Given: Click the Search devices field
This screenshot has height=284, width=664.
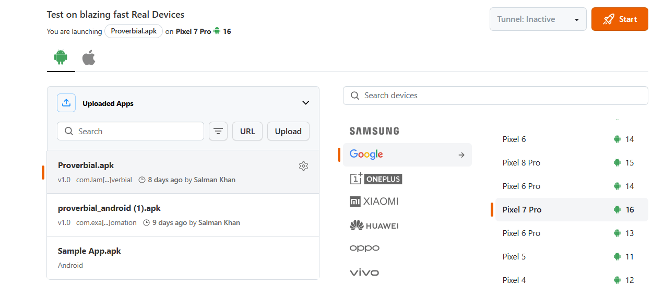Looking at the screenshot, I should pos(495,96).
